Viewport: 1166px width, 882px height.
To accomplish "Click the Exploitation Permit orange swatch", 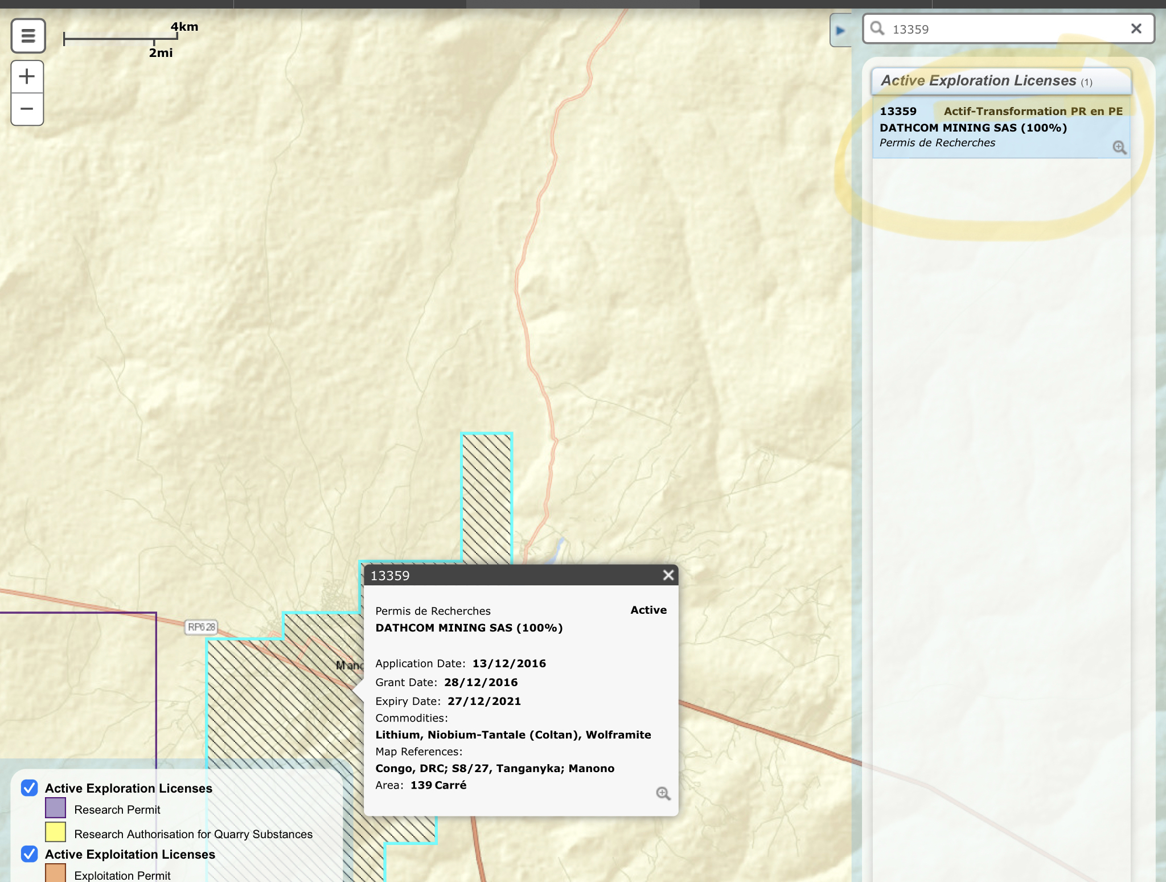I will (x=55, y=873).
